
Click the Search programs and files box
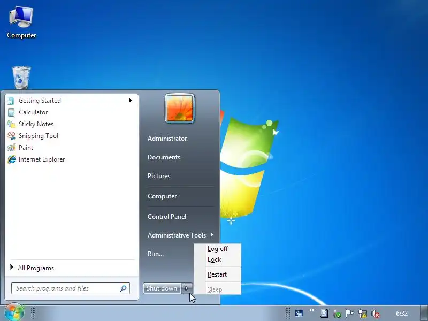(71, 288)
